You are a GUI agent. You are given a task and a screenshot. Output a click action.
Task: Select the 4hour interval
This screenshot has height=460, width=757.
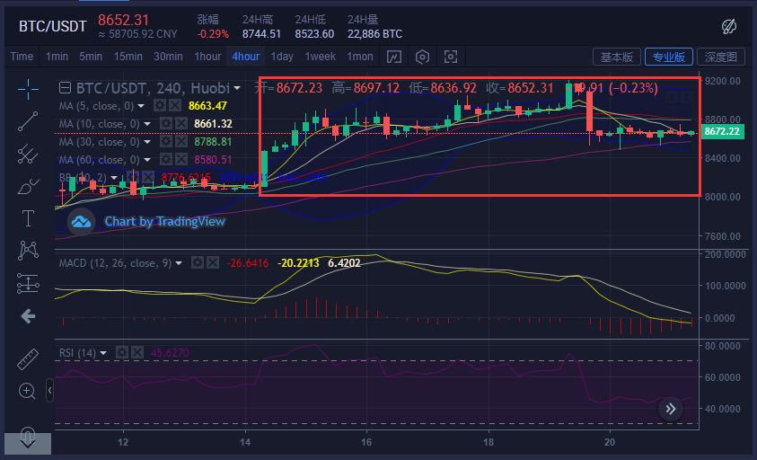[246, 57]
